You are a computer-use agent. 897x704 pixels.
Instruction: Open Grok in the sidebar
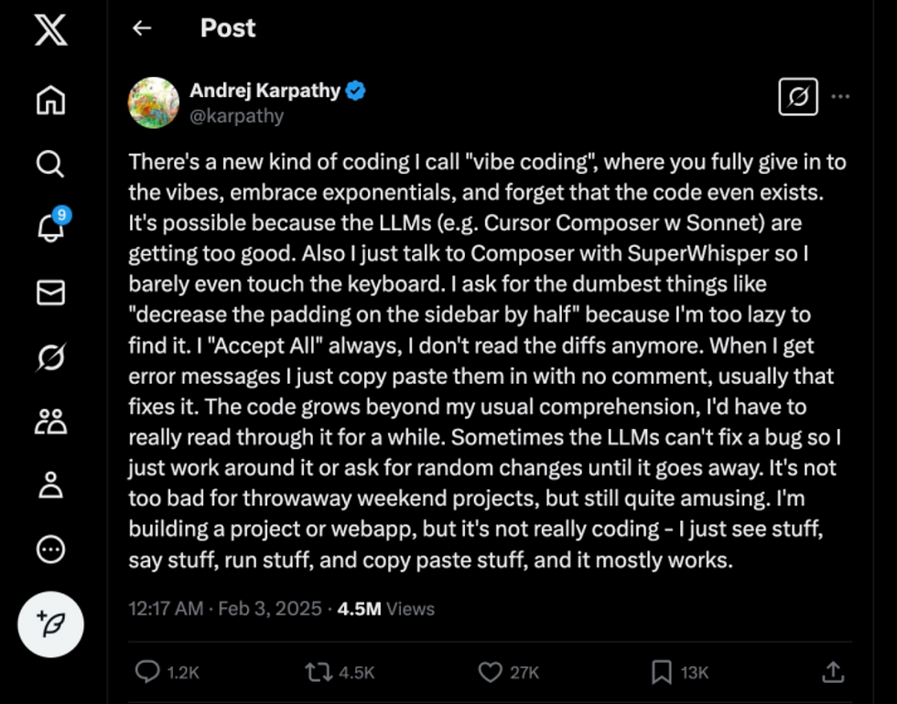coord(51,357)
